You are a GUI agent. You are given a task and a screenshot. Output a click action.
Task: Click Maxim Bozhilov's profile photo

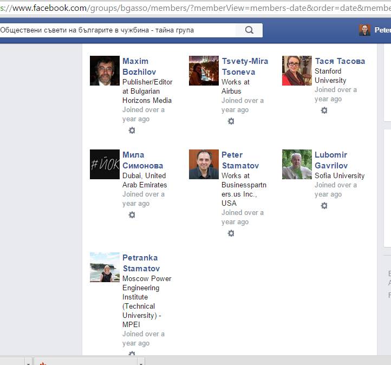[x=105, y=71]
